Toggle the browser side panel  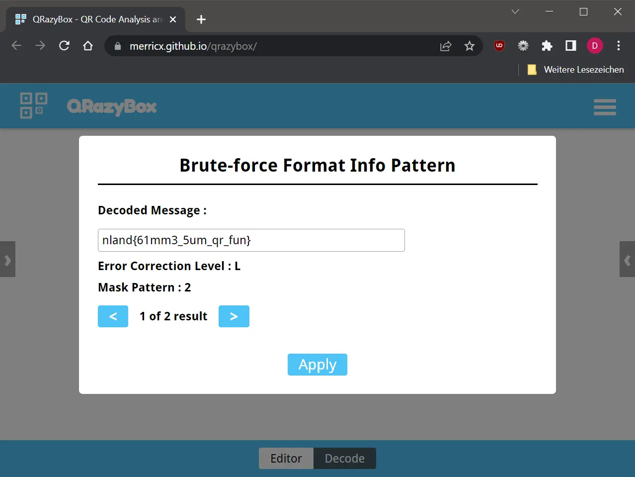click(x=571, y=46)
